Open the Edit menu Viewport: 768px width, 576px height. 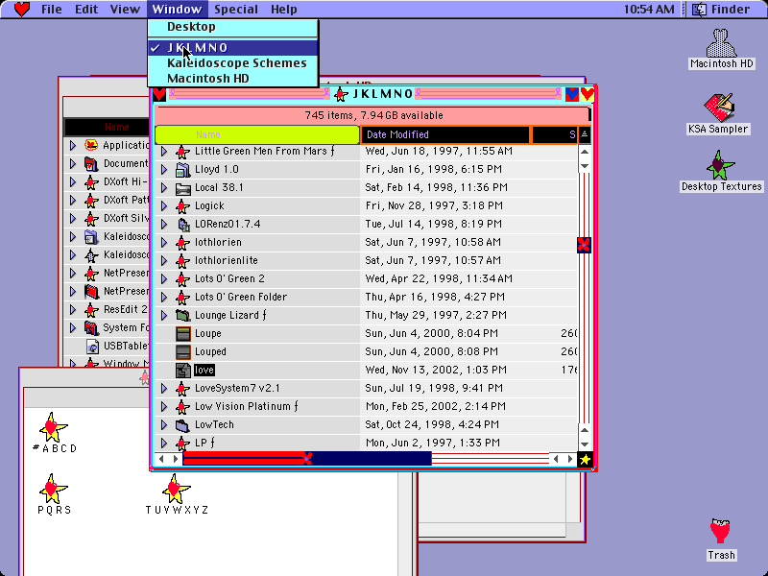point(86,10)
